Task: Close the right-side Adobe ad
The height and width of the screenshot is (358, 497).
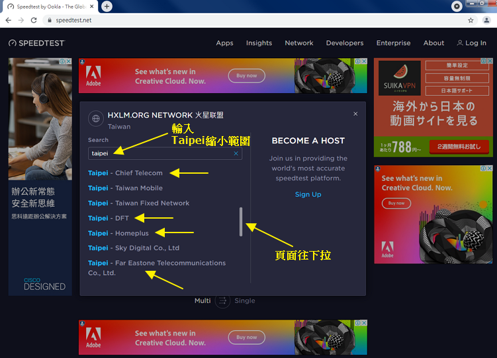Action: [x=490, y=168]
